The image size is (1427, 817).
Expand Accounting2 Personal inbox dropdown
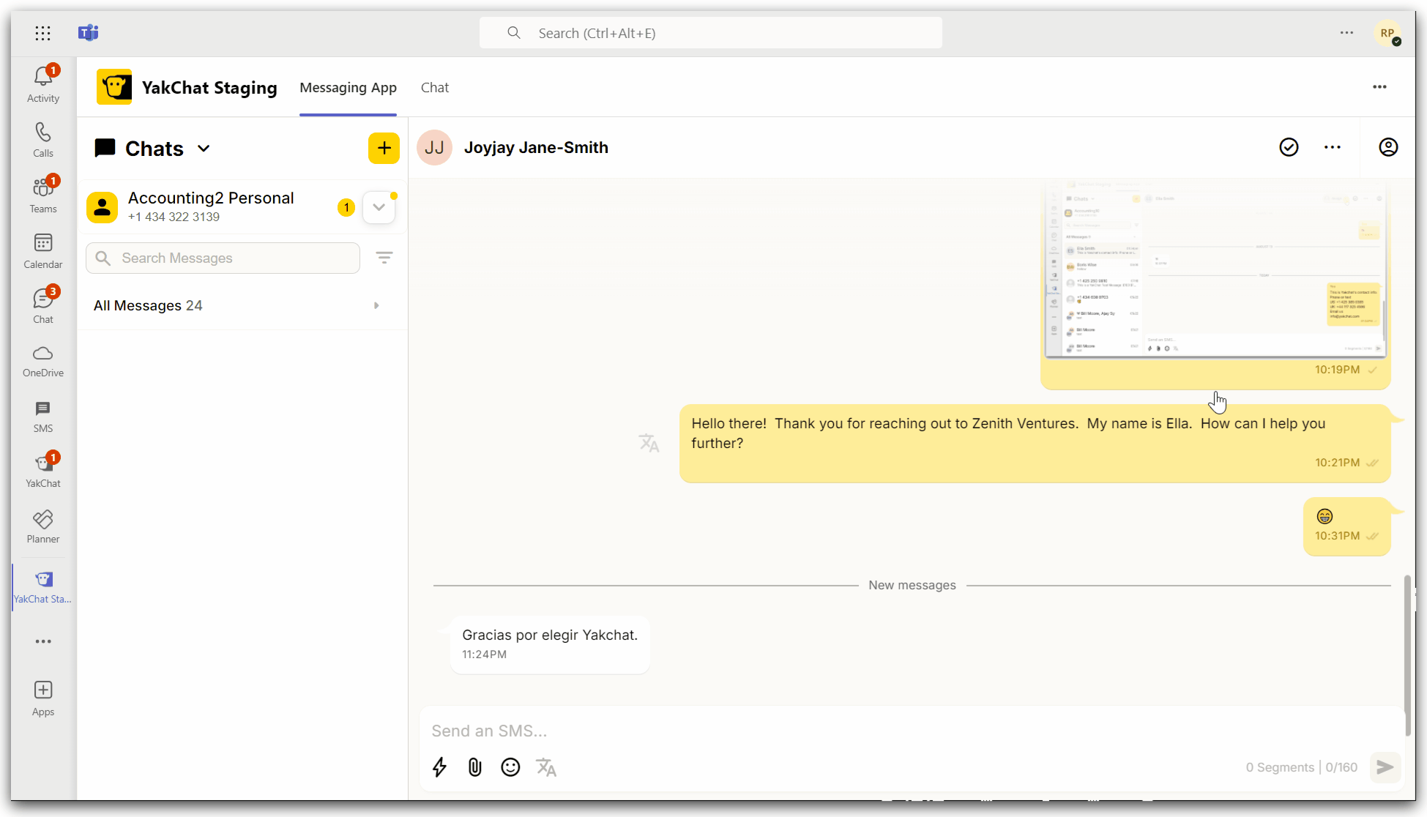tap(379, 207)
